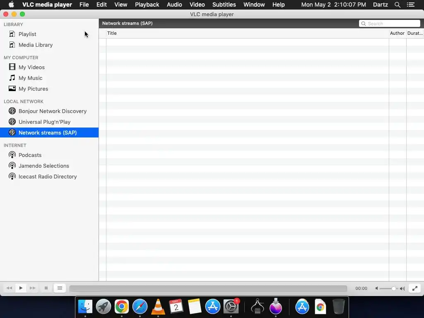Image resolution: width=424 pixels, height=318 pixels.
Task: Open the Audio menu
Action: coord(174,5)
